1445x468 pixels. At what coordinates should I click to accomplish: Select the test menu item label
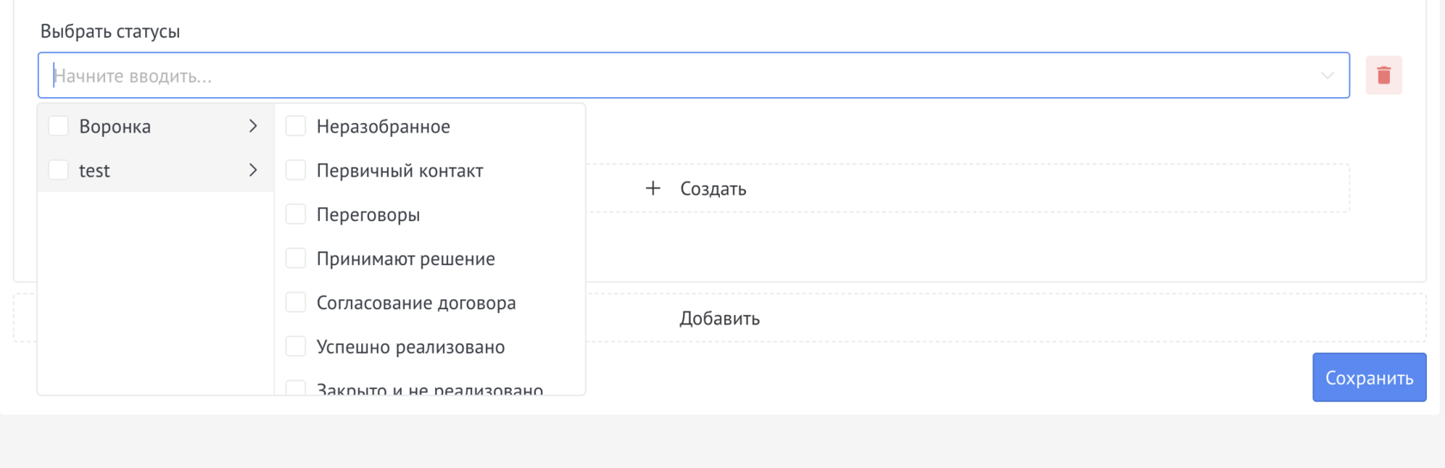point(95,170)
